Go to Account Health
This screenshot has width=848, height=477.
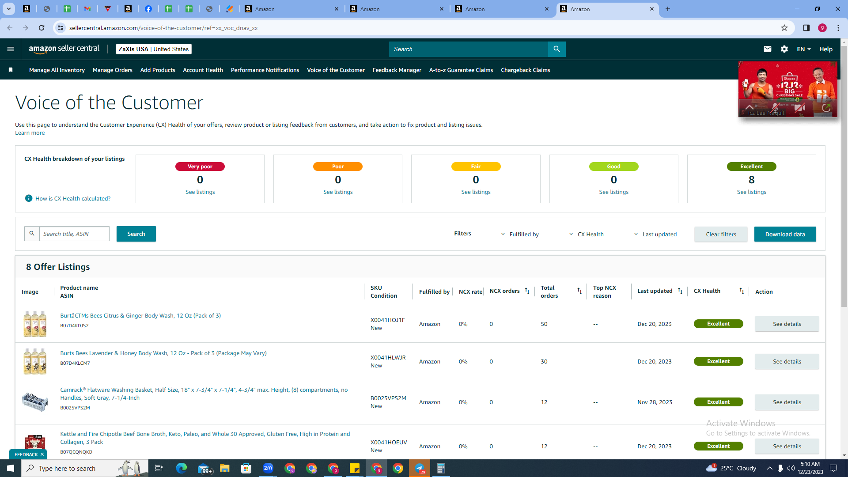tap(203, 70)
